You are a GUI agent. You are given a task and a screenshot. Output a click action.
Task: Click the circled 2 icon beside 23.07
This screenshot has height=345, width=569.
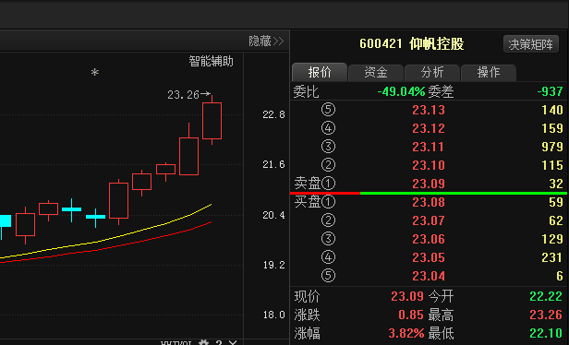(328, 220)
